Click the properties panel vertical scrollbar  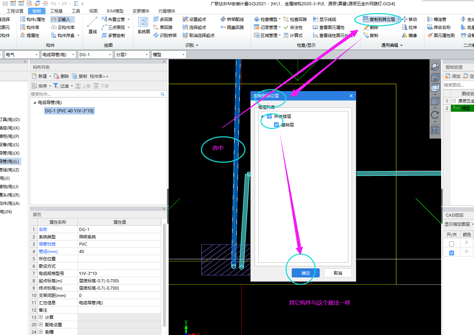[164, 274]
